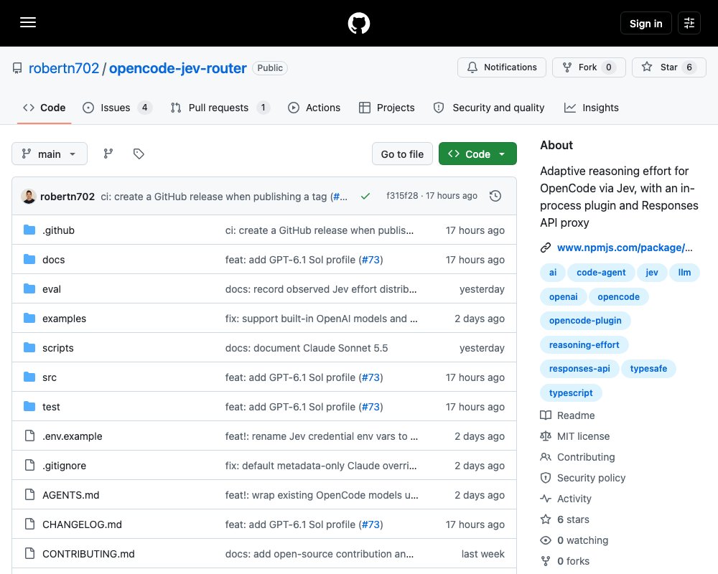Select the 'jev' topic tag
The height and width of the screenshot is (574, 718).
pos(652,273)
